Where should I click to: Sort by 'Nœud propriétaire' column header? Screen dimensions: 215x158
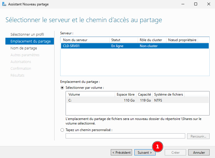pyautogui.click(x=182, y=40)
